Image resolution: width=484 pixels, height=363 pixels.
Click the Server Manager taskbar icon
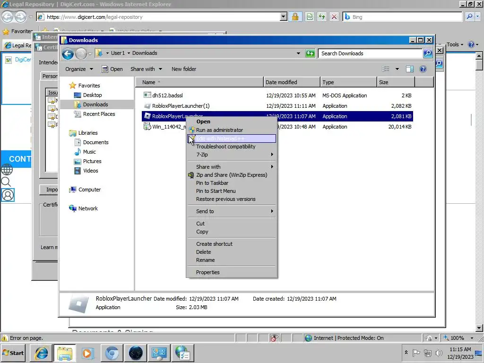[x=159, y=353]
